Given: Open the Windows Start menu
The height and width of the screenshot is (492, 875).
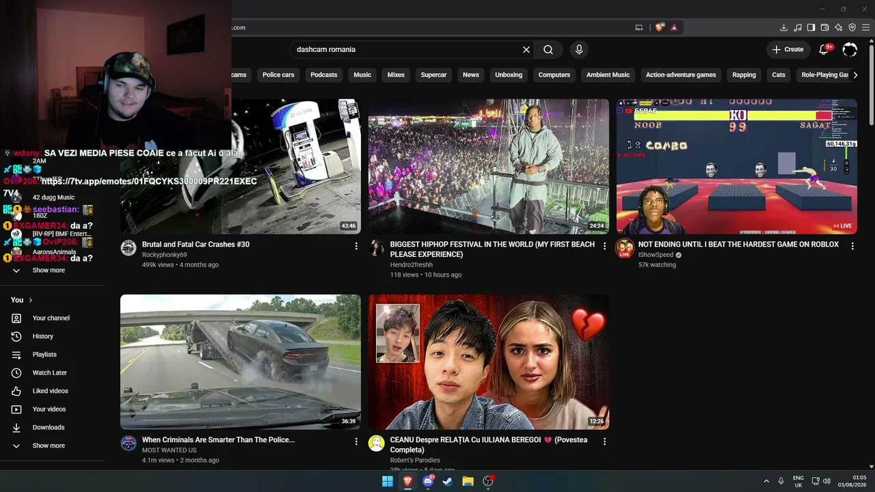Looking at the screenshot, I should coord(388,481).
